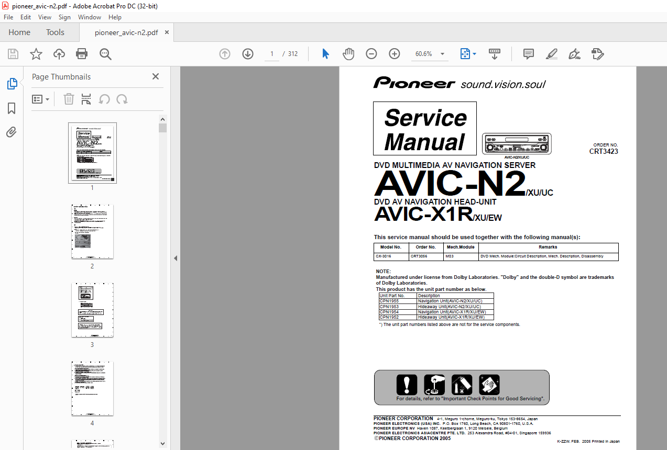Close the pioneer_avic-n2.pdf tab
This screenshot has height=450, width=667.
[167, 32]
